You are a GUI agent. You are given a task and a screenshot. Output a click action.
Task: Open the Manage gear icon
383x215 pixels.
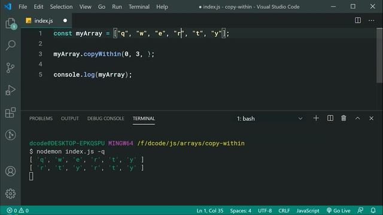[11, 193]
